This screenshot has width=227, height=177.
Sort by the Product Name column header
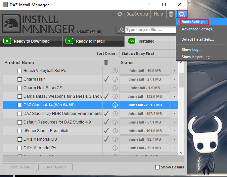coord(53,62)
